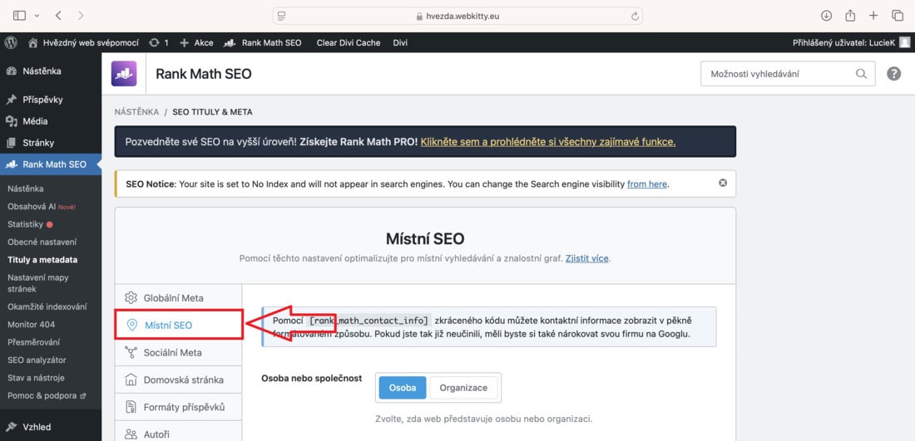Open Okamžité indexování submenu

click(x=47, y=306)
